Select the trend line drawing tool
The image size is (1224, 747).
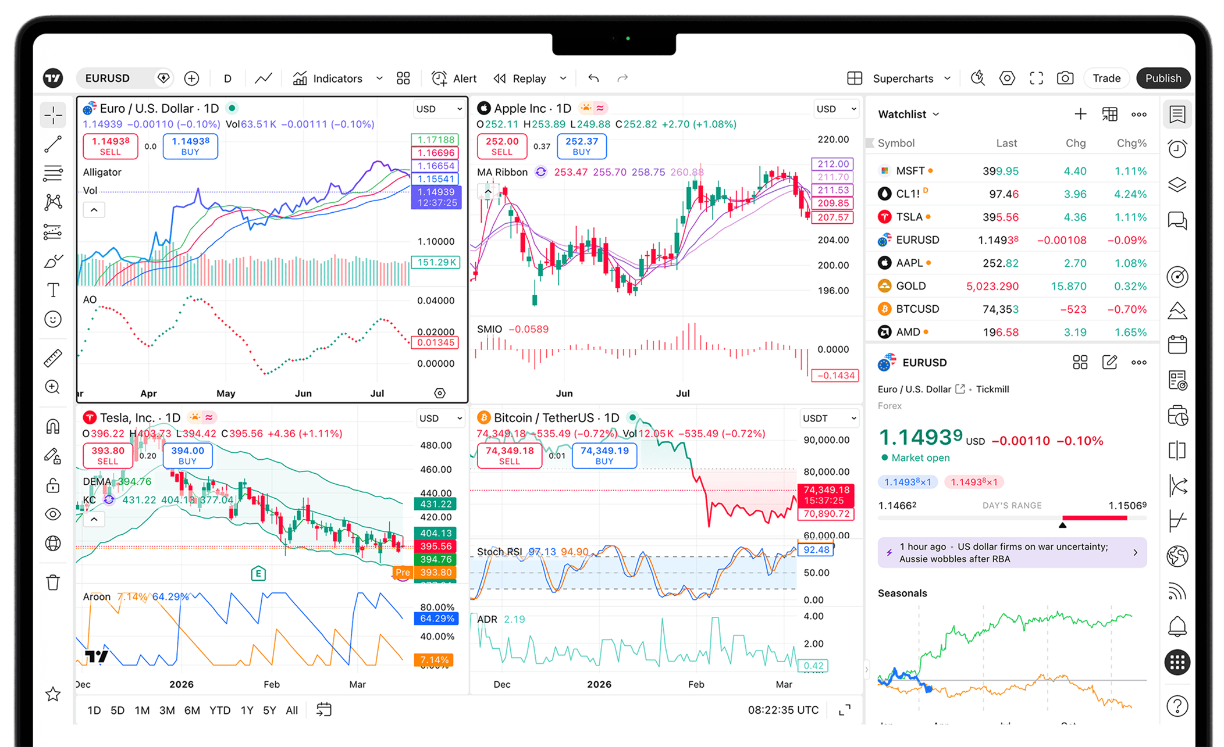(x=53, y=144)
